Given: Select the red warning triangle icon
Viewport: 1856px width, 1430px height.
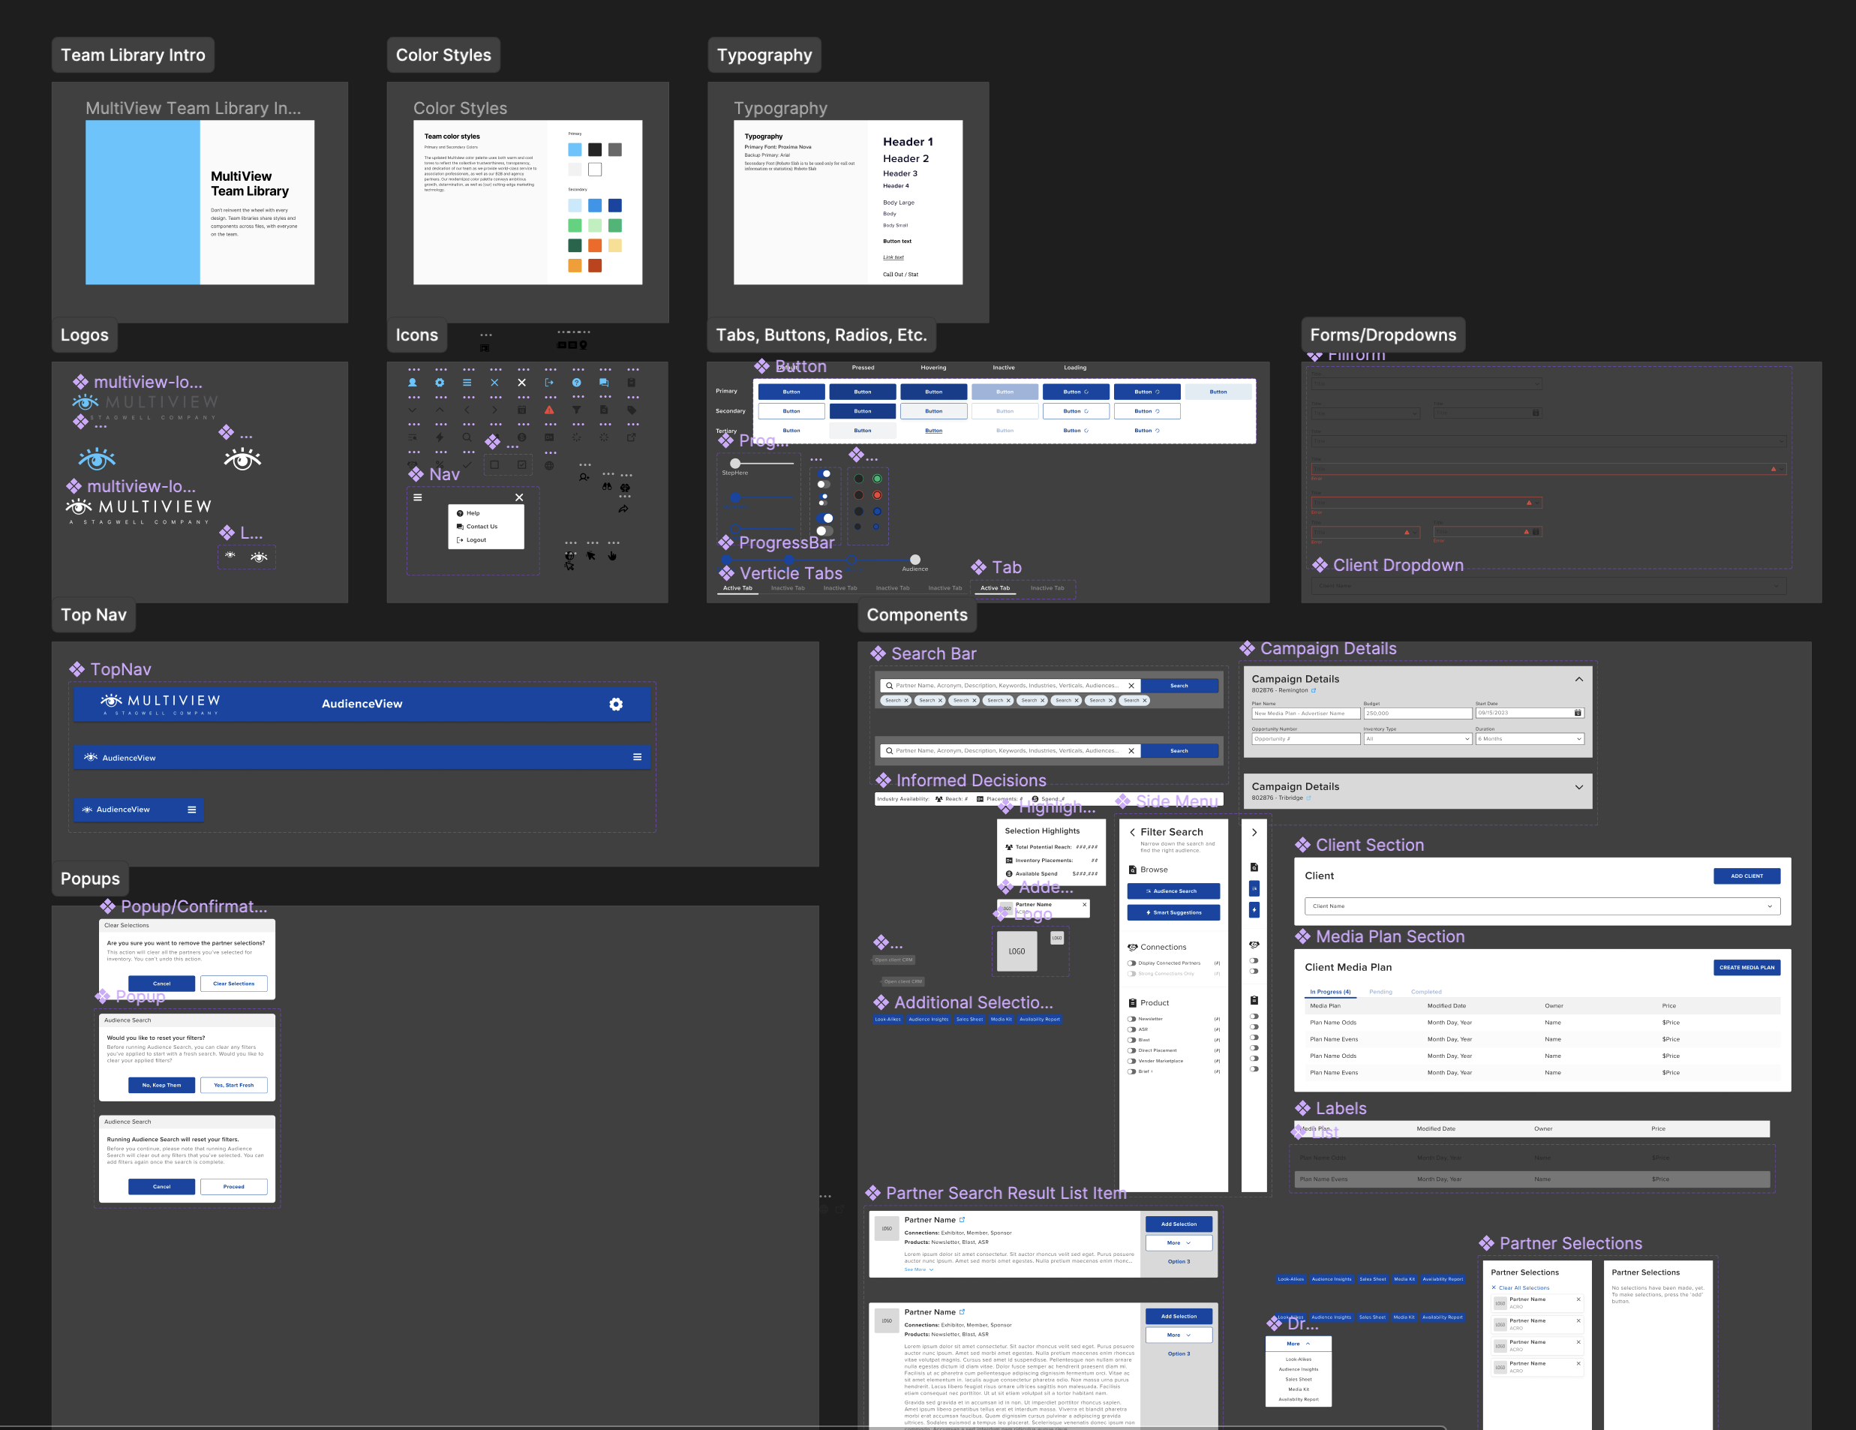Looking at the screenshot, I should [550, 411].
